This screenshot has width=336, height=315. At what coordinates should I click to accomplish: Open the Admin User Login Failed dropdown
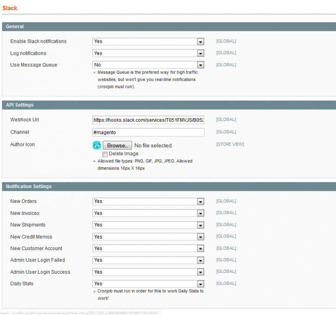tap(148, 260)
